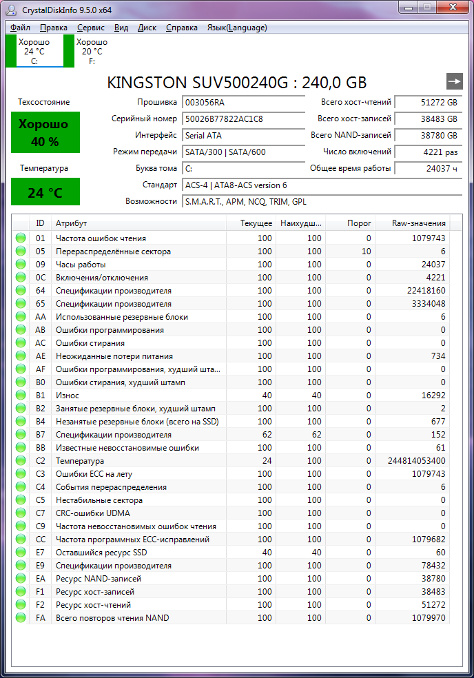
Task: Click the next disk arrow button
Action: point(455,81)
